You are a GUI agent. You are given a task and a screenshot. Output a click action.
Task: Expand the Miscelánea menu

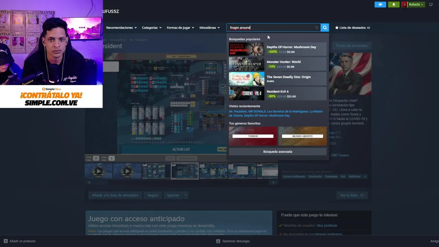pos(210,27)
